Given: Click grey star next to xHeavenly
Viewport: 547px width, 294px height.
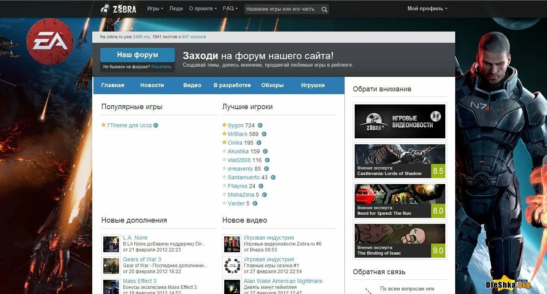Looking at the screenshot, I should [x=224, y=168].
